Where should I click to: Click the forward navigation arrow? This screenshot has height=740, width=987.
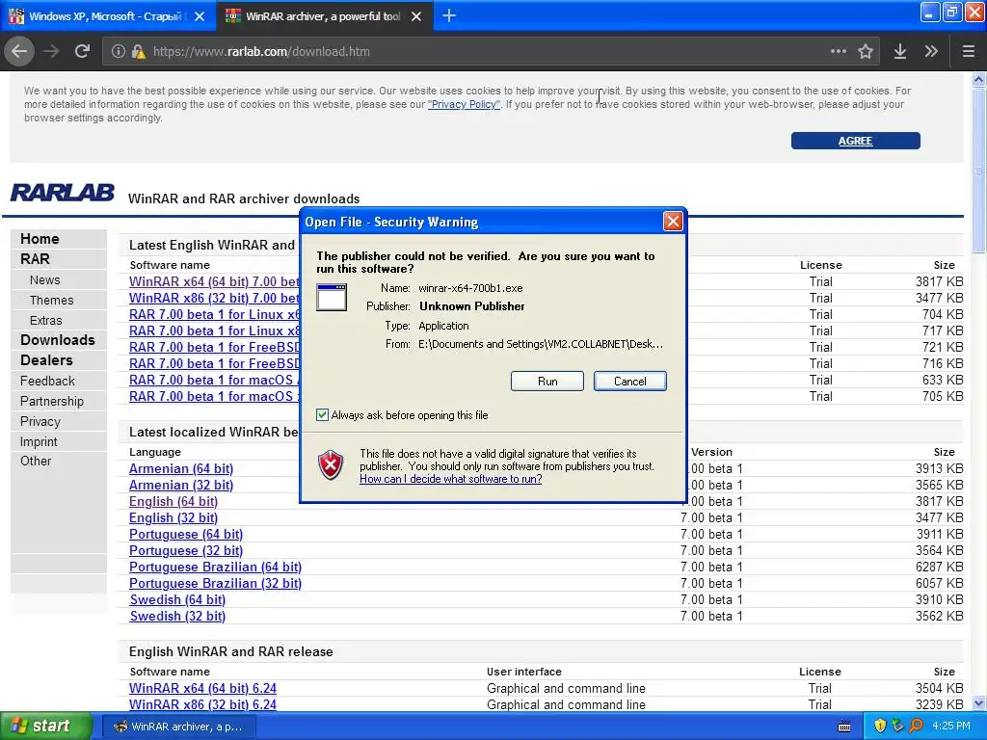point(51,52)
